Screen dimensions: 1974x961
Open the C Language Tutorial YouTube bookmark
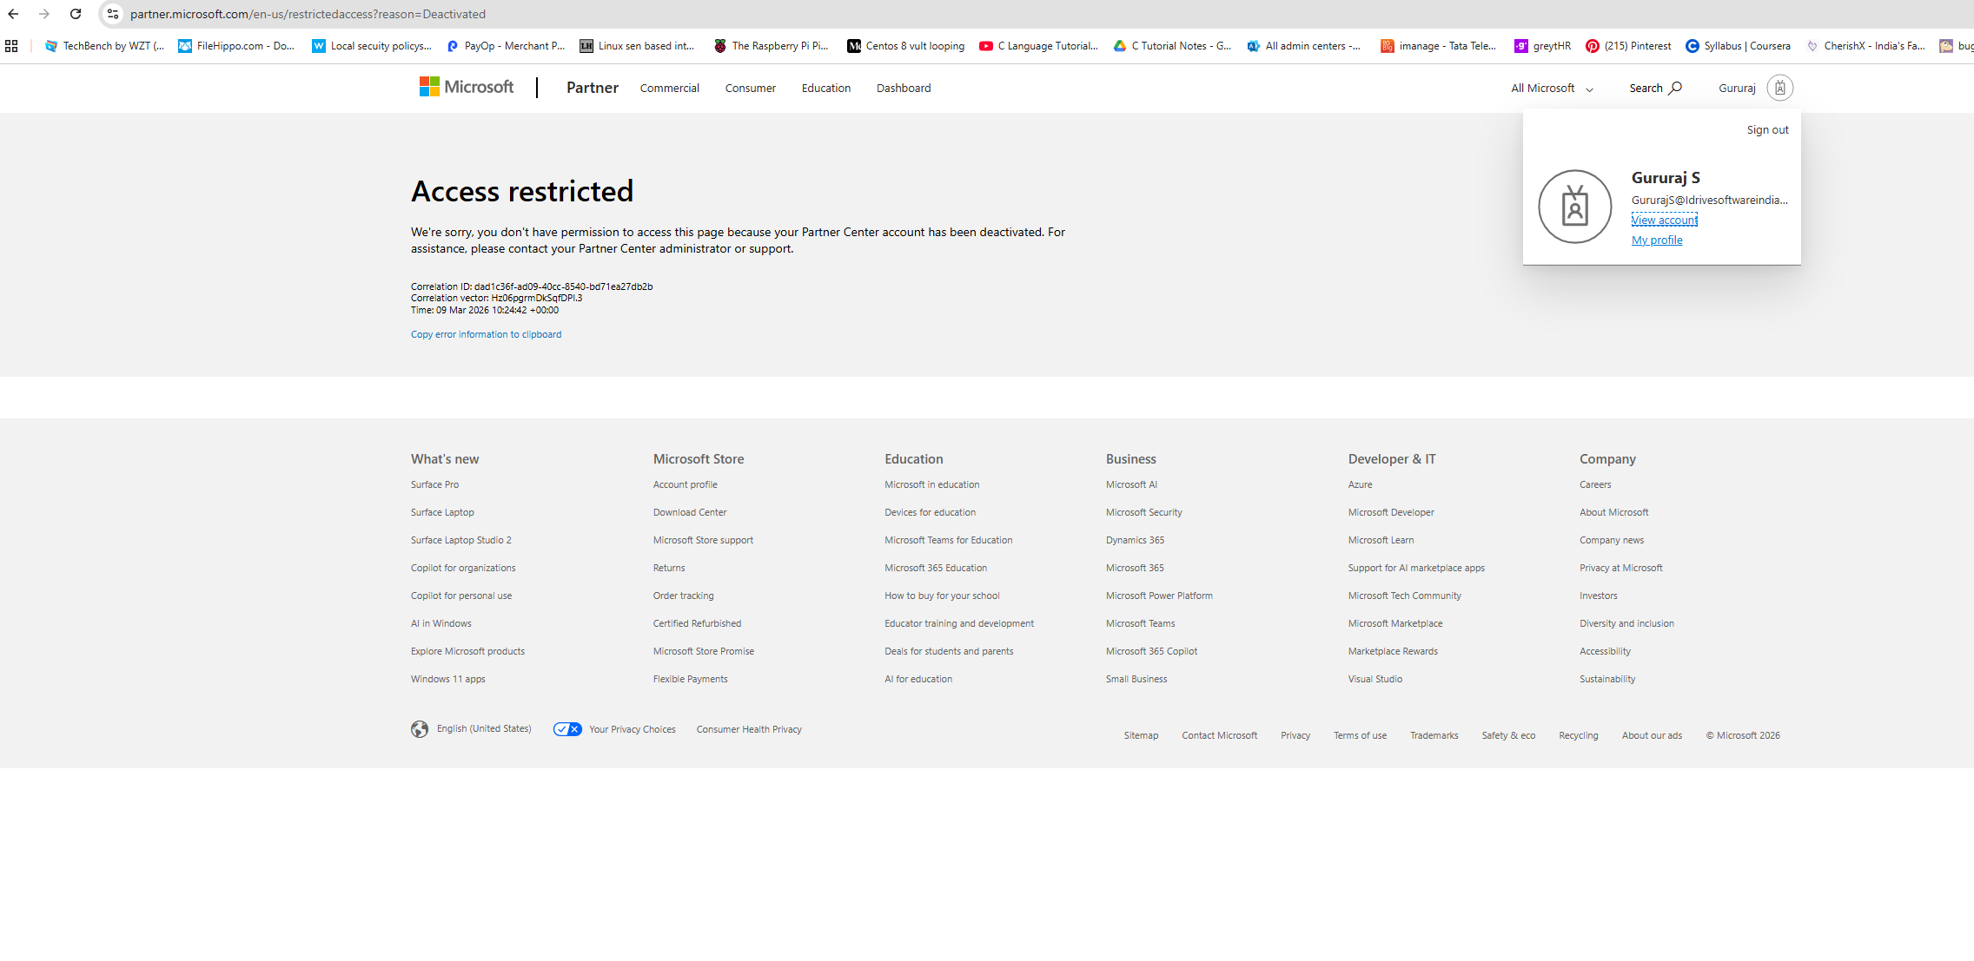1039,46
